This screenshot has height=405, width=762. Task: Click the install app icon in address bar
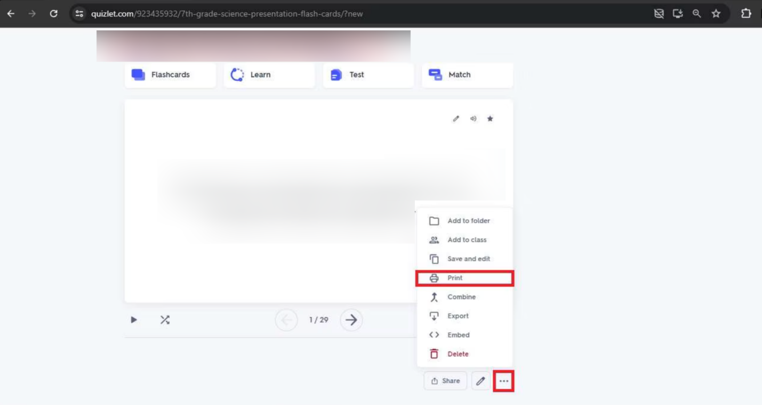[x=678, y=14]
